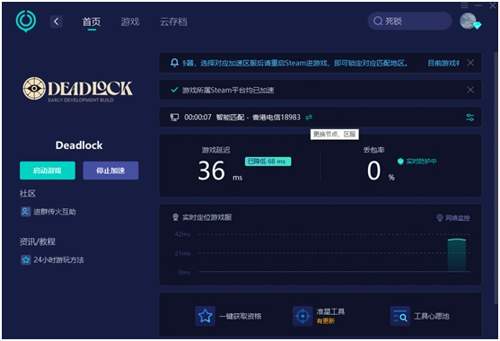Click the 00:00:07 acceleration timer

[197, 118]
